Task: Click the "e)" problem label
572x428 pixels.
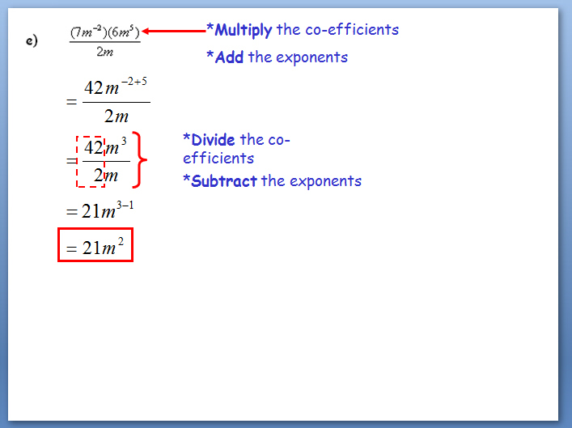Action: (x=32, y=43)
